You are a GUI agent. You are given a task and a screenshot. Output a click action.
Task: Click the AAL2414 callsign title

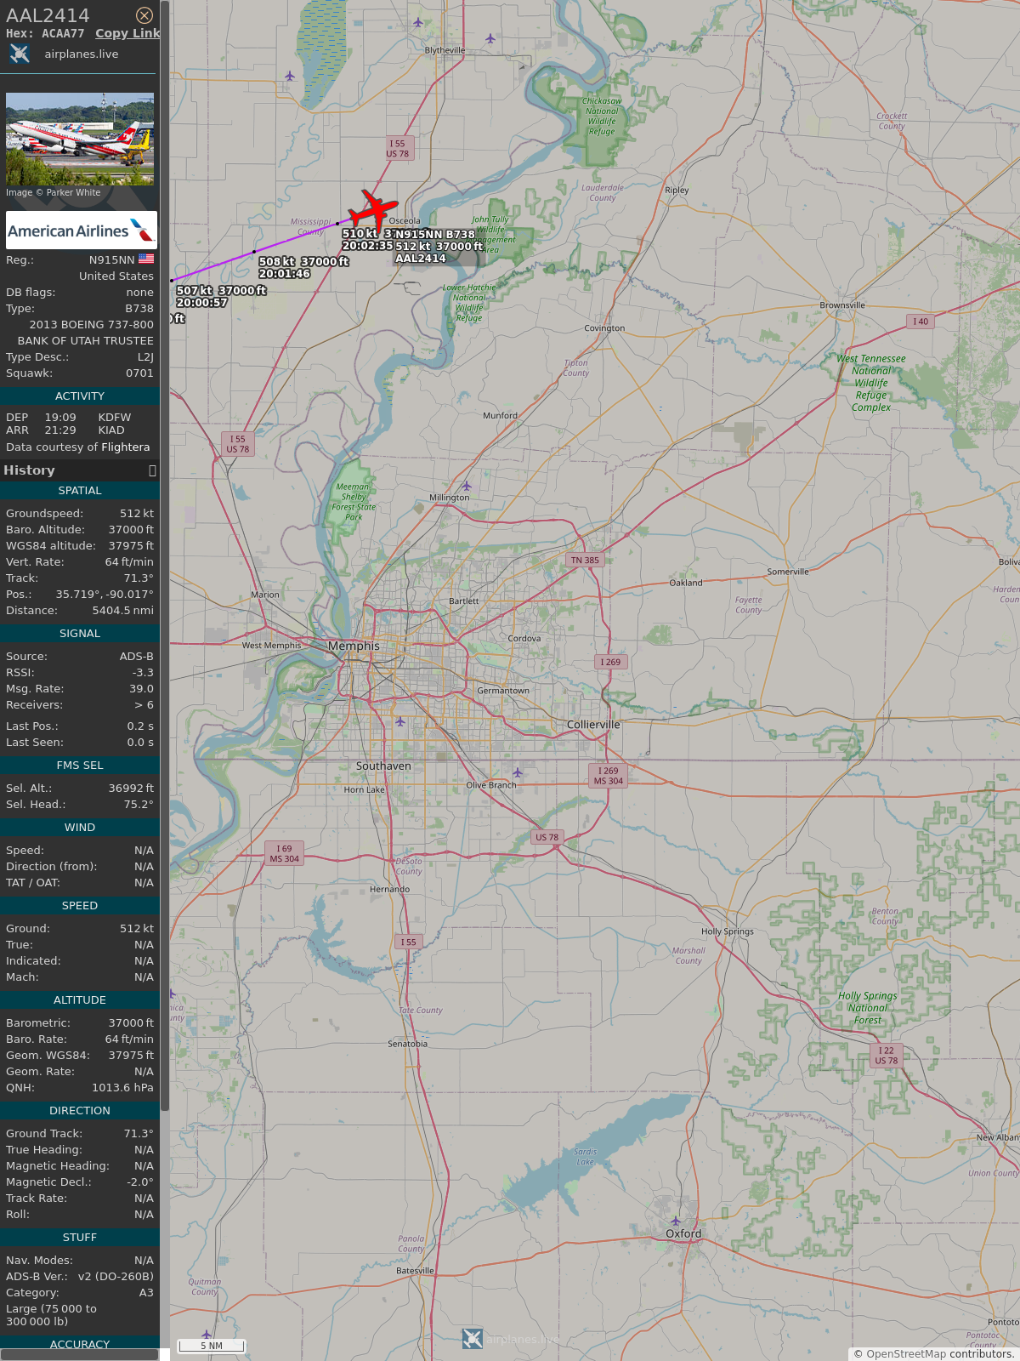(48, 15)
